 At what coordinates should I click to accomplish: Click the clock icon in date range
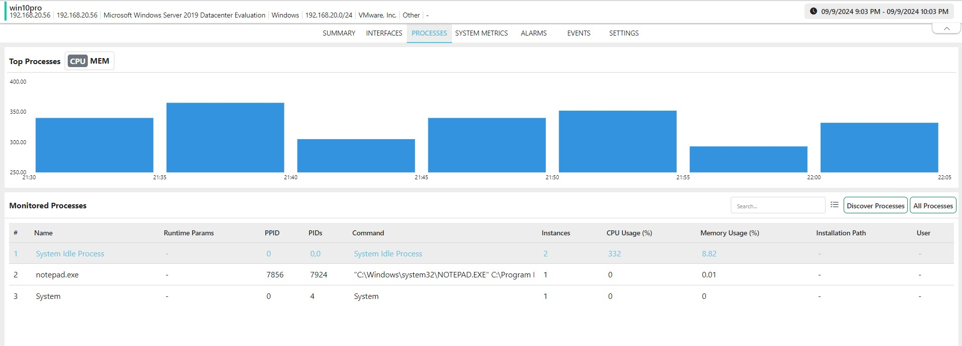(813, 12)
